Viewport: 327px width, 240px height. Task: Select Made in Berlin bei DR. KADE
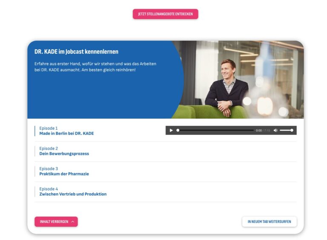click(66, 134)
